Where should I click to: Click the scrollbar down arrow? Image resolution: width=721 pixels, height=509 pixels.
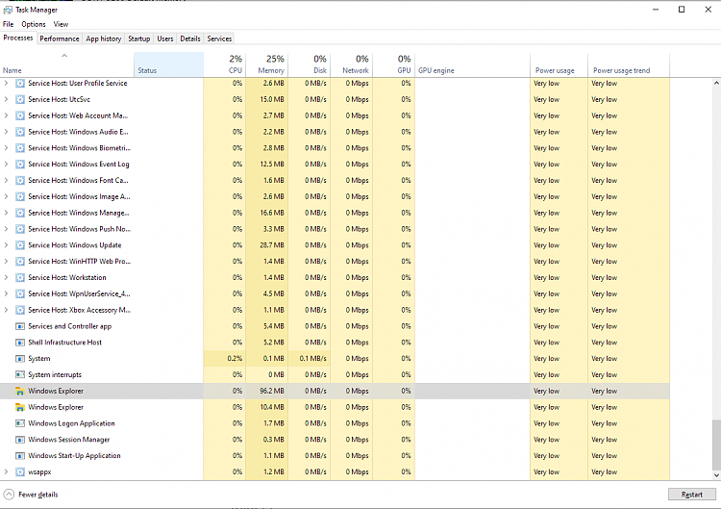point(716,475)
